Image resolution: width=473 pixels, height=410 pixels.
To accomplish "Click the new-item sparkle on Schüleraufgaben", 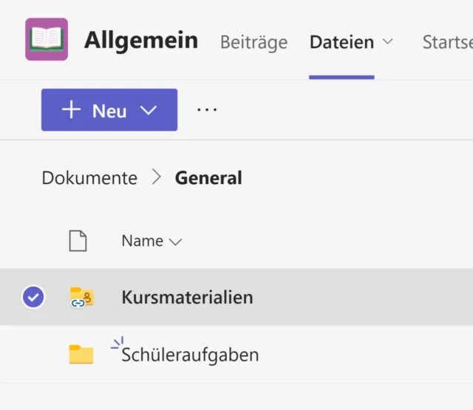I will [x=116, y=343].
